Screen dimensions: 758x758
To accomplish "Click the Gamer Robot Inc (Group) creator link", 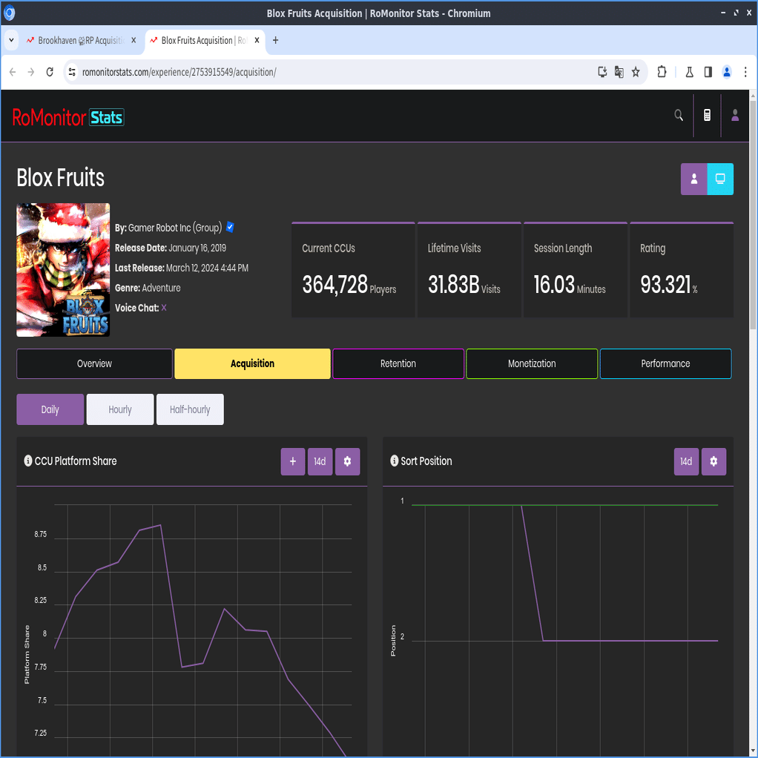I will tap(175, 228).
